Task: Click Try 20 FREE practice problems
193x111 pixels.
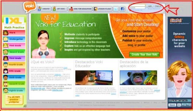Action: click(14, 100)
